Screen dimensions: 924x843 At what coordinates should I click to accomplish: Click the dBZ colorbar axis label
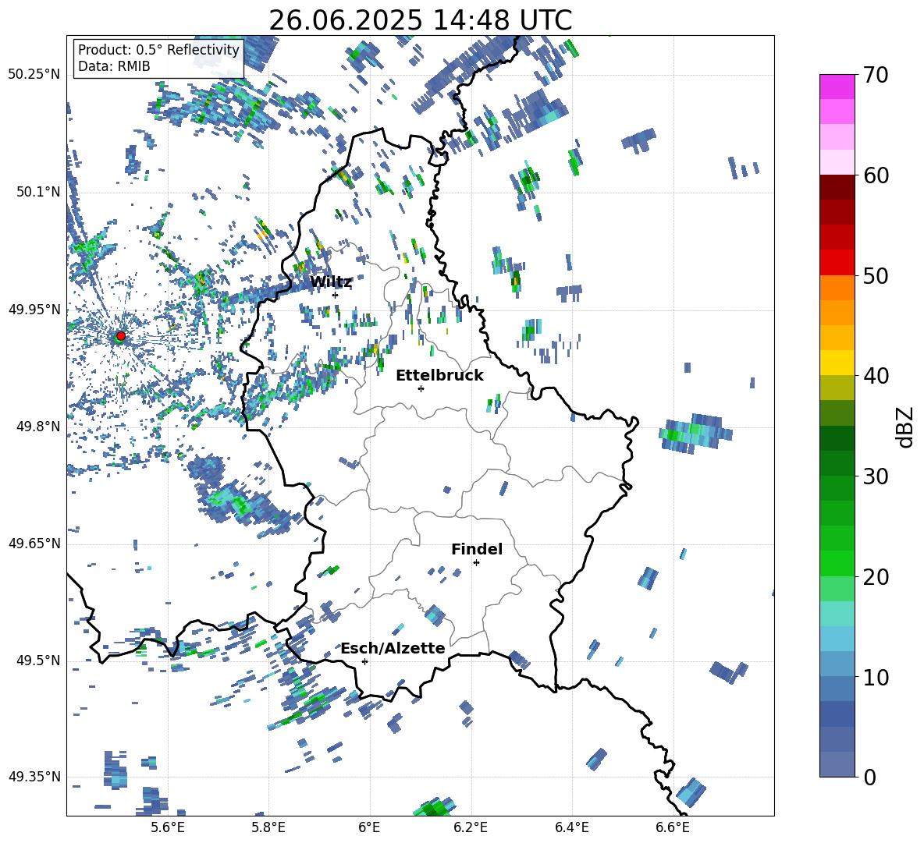pos(906,427)
